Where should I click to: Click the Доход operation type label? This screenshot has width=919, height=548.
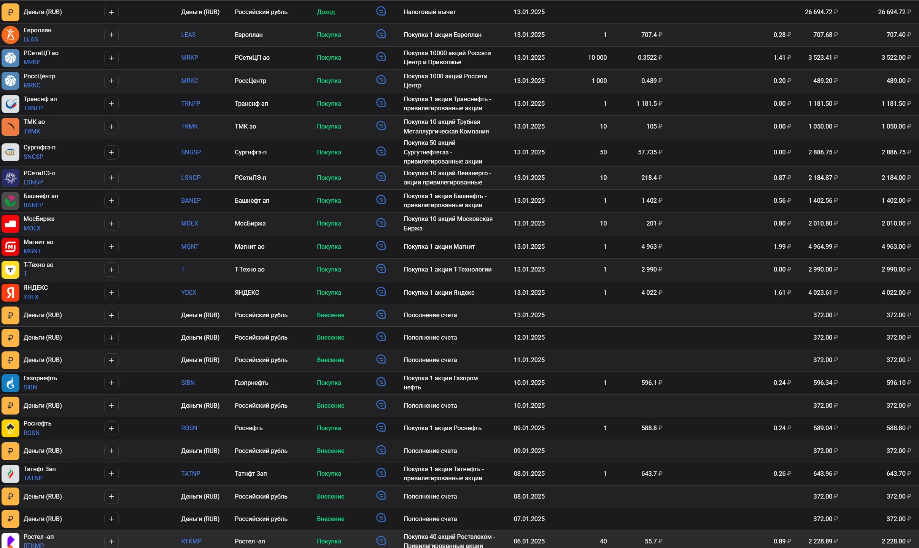(x=326, y=12)
